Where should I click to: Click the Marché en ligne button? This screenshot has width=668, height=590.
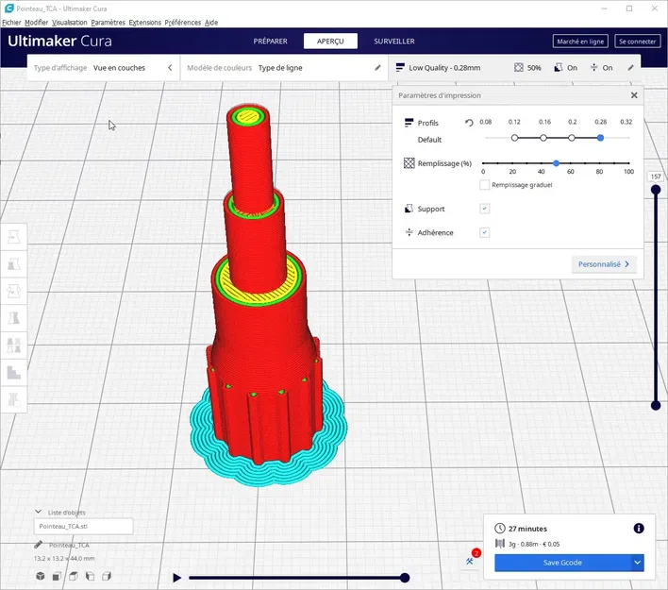580,42
